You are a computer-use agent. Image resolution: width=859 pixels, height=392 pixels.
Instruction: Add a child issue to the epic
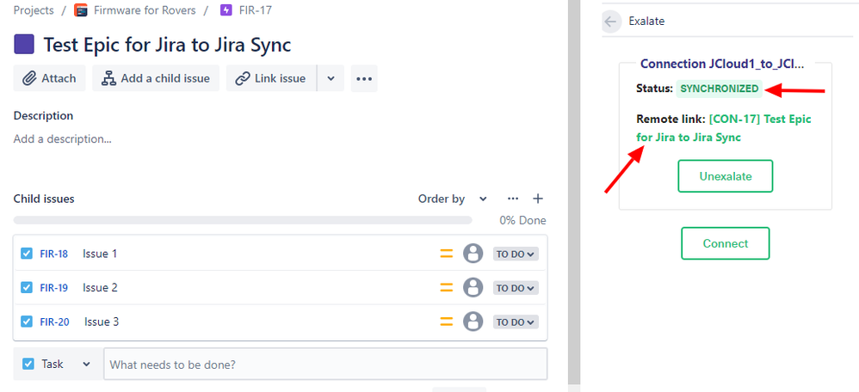[156, 78]
